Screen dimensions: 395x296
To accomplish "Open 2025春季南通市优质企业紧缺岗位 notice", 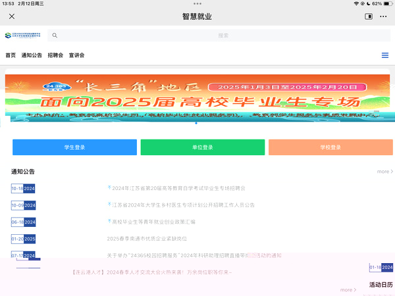I will (x=147, y=238).
